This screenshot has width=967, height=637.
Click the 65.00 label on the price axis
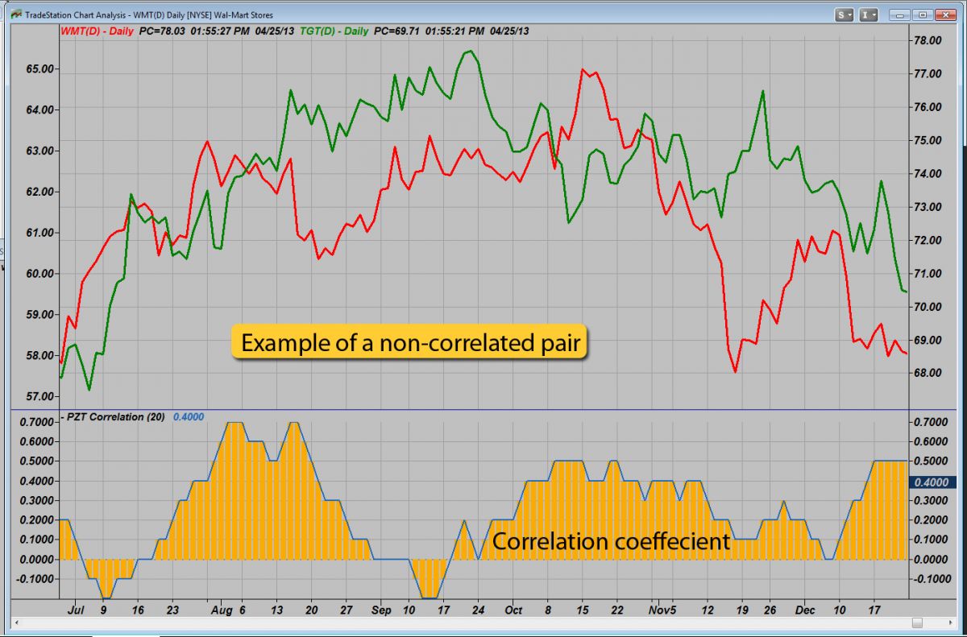[x=39, y=69]
